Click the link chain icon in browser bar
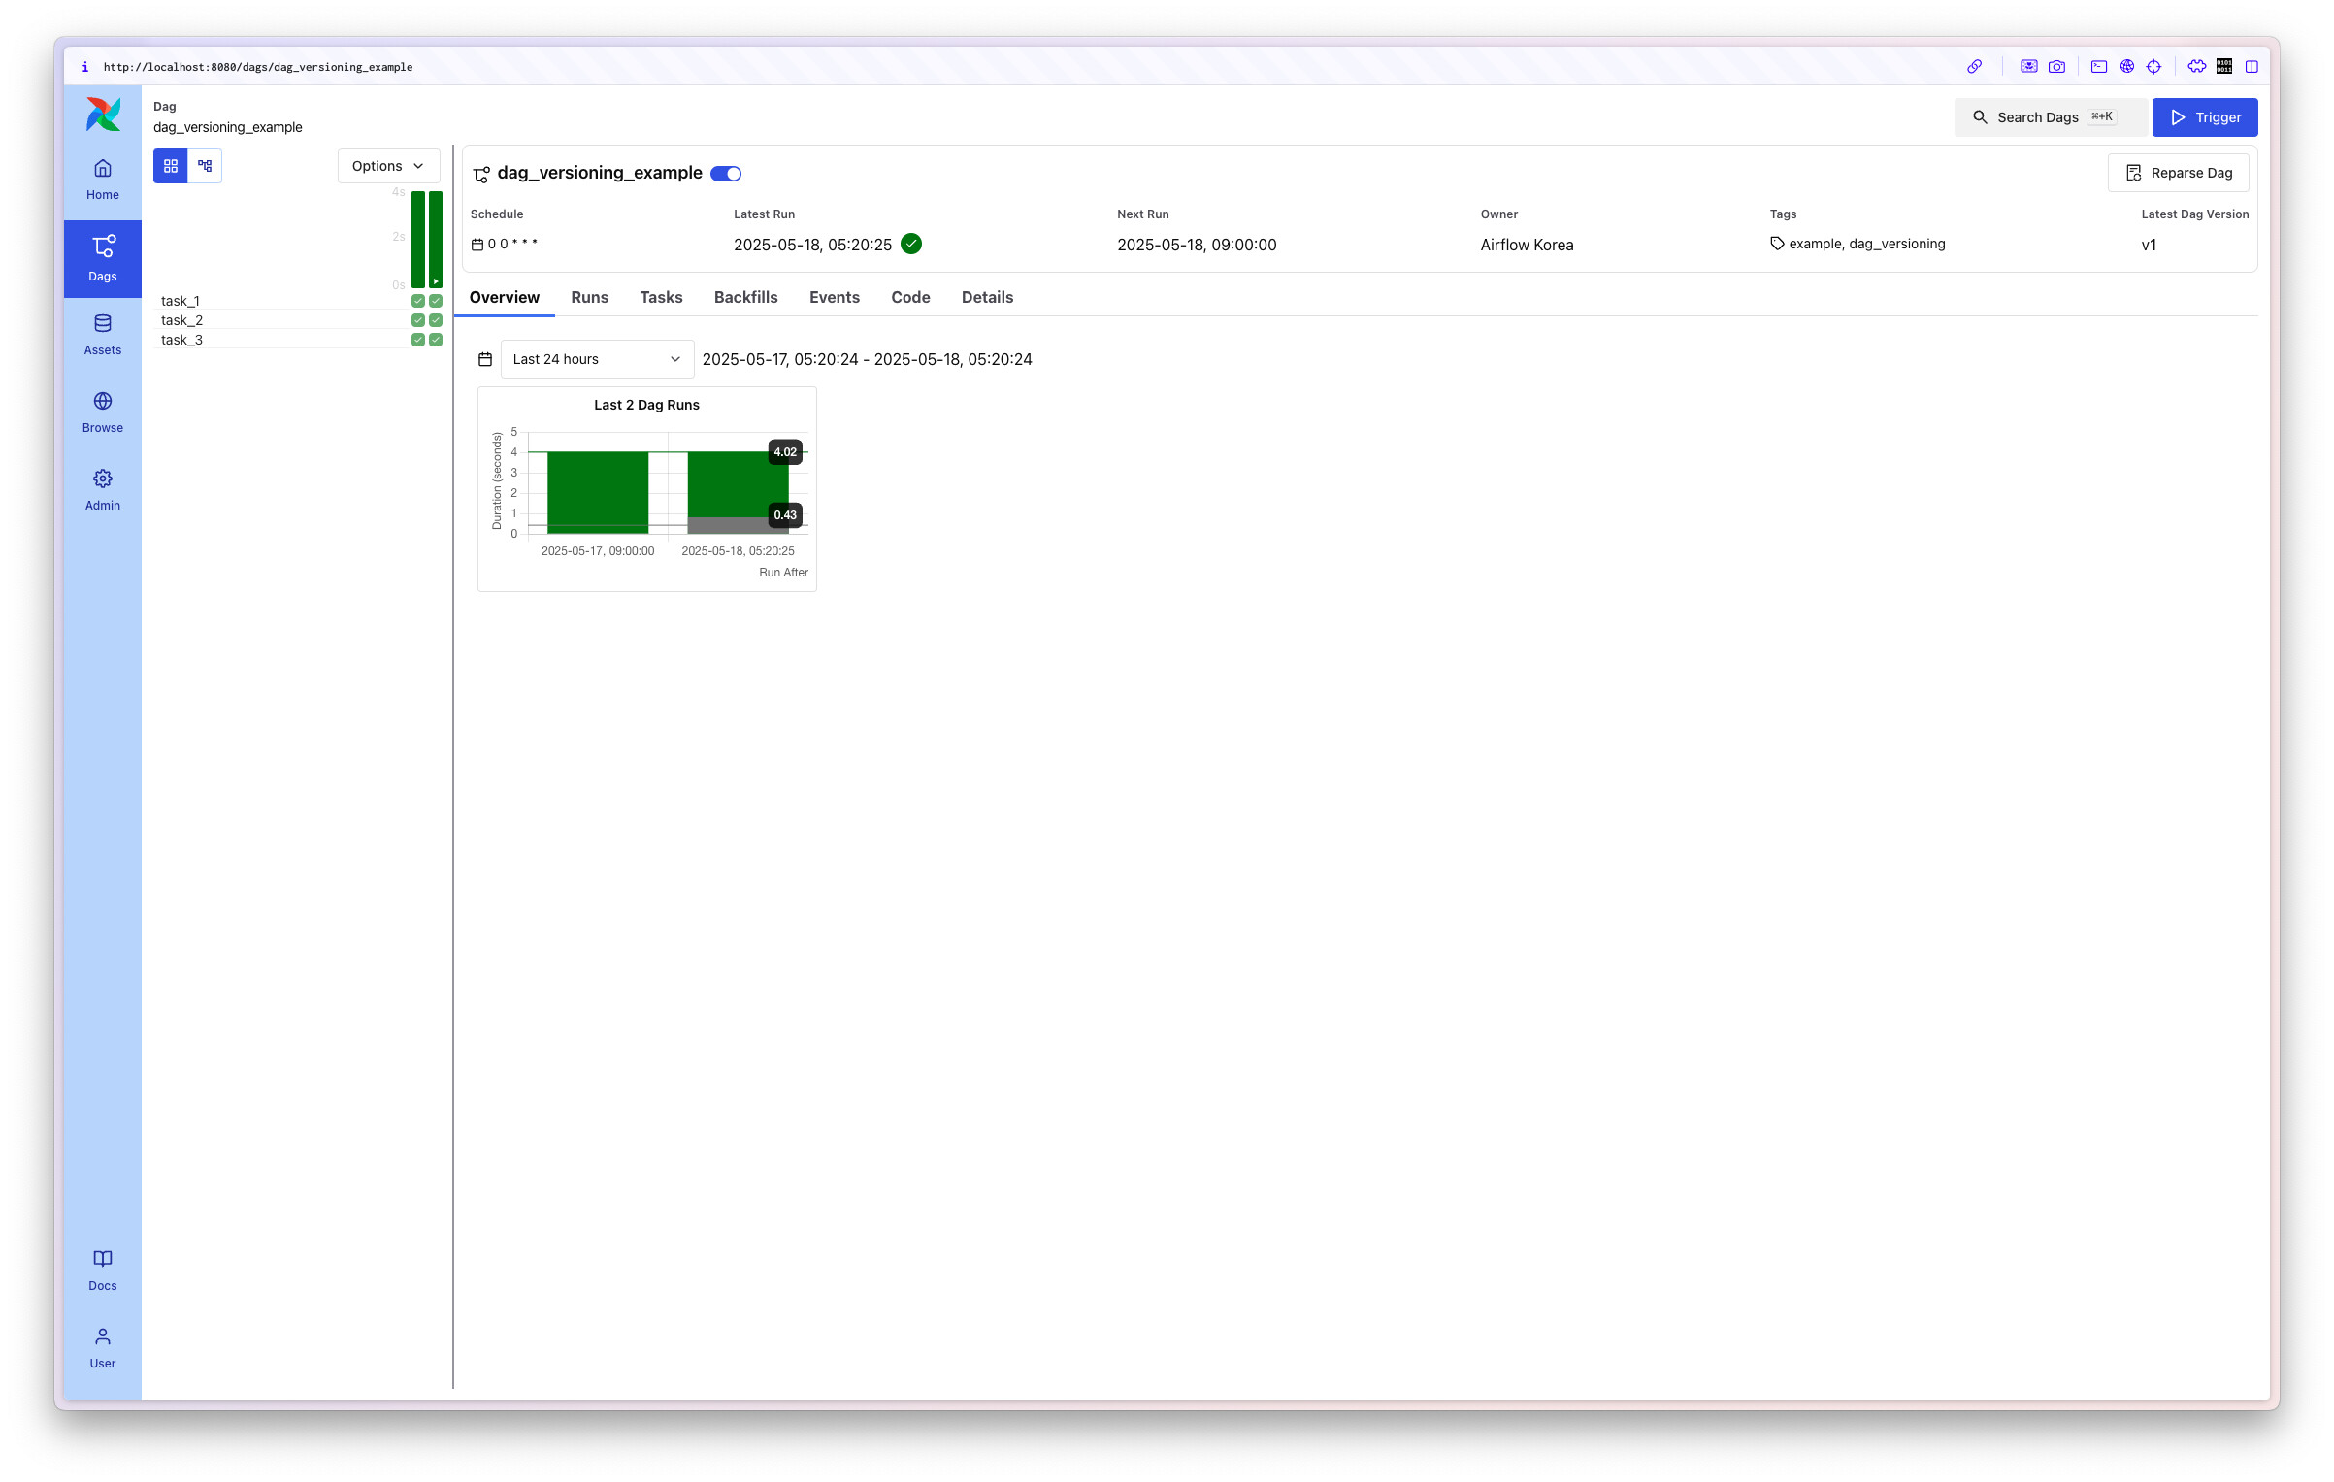2334x1482 pixels. click(1974, 67)
